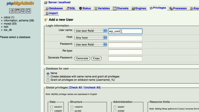
Task: Click the generated password field
Action: click(x=125, y=58)
